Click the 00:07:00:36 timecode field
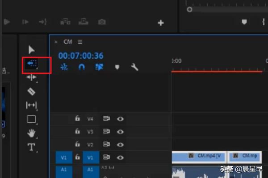Viewport: 268px width, 178px height. click(x=80, y=56)
